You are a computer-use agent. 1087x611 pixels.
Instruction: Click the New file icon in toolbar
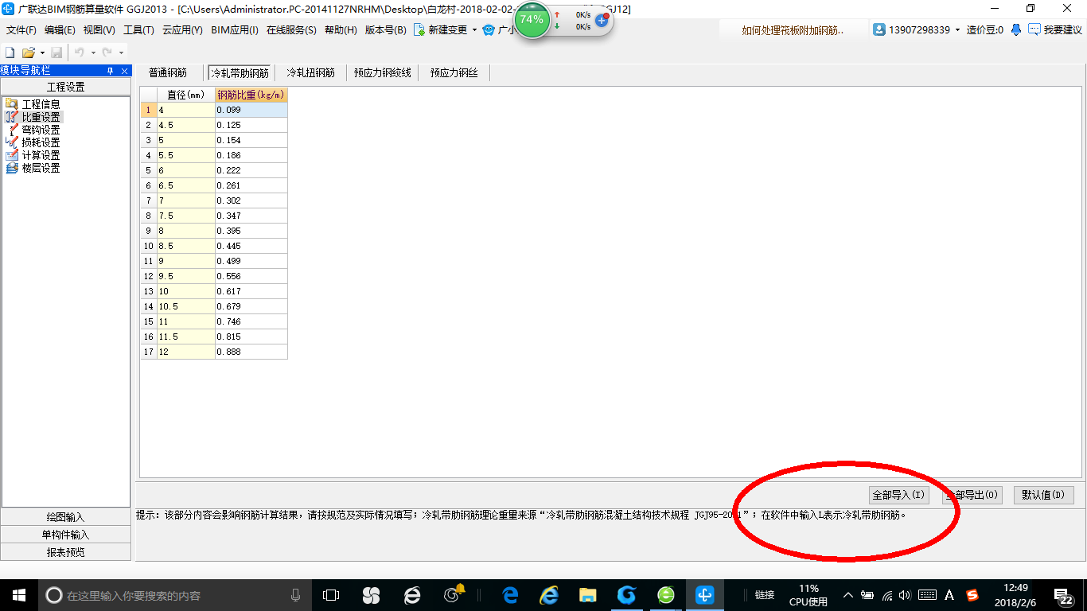(x=10, y=52)
